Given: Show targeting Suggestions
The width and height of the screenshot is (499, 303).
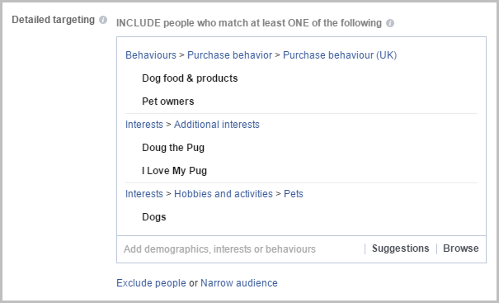Looking at the screenshot, I should click(400, 249).
